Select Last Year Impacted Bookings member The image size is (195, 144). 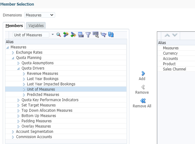coord(51,84)
